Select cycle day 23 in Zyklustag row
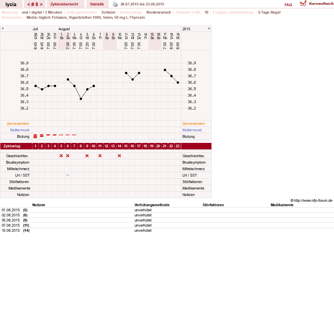This screenshot has width=334, height=327. point(178,146)
